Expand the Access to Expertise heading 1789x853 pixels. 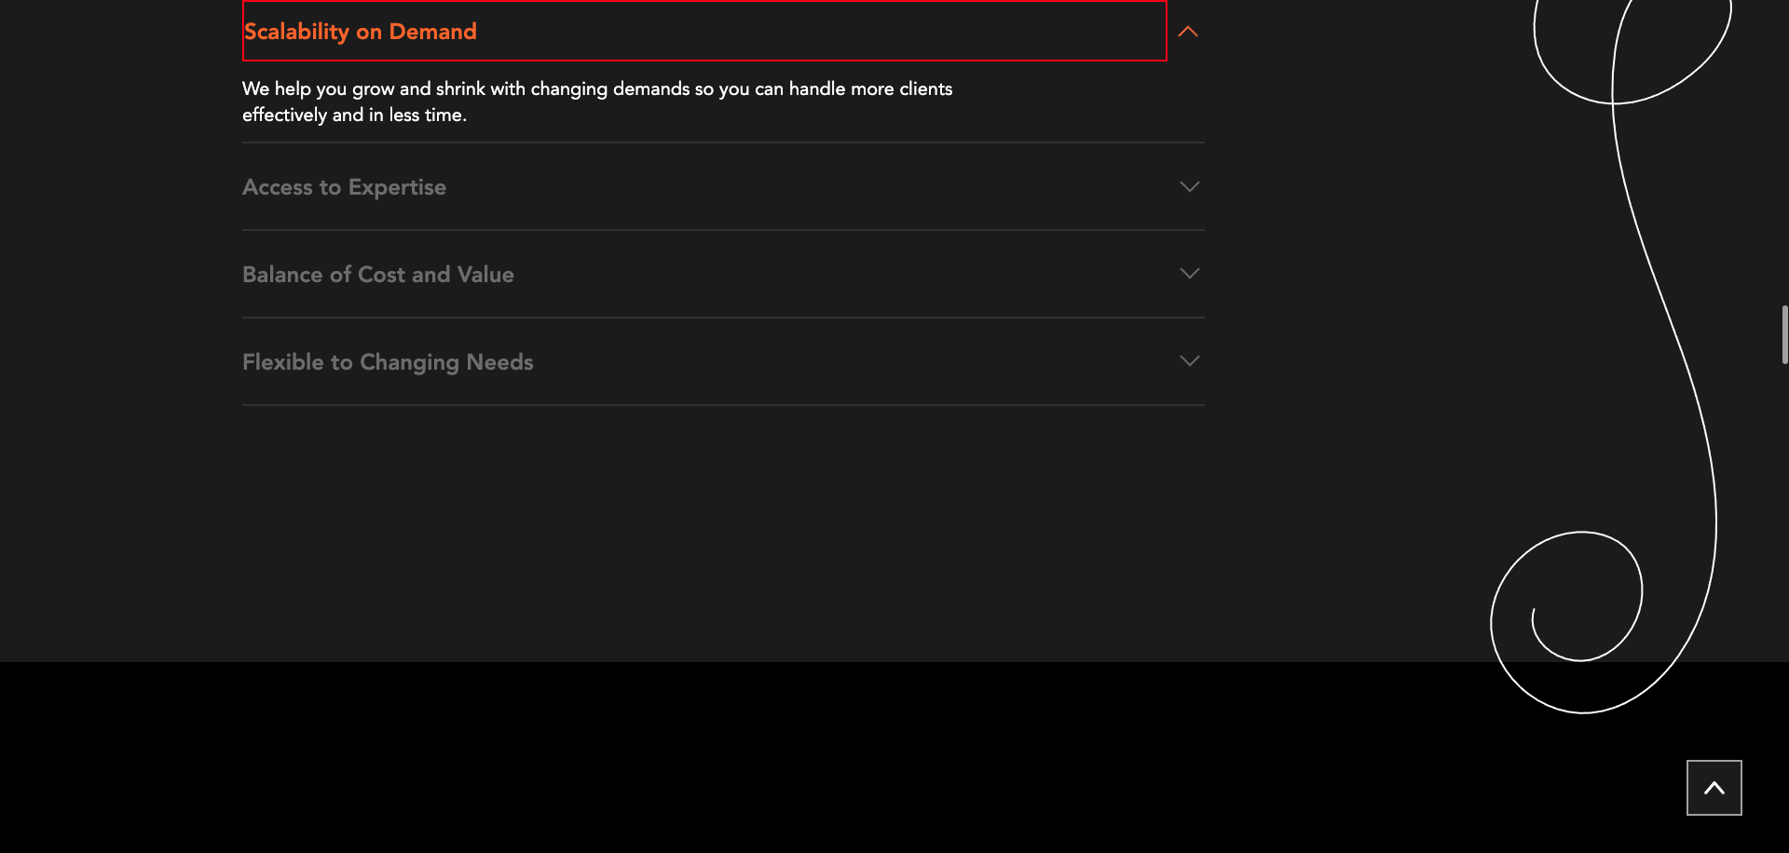click(344, 187)
